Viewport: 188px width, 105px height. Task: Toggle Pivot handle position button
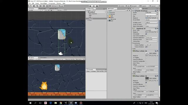[54, 6]
